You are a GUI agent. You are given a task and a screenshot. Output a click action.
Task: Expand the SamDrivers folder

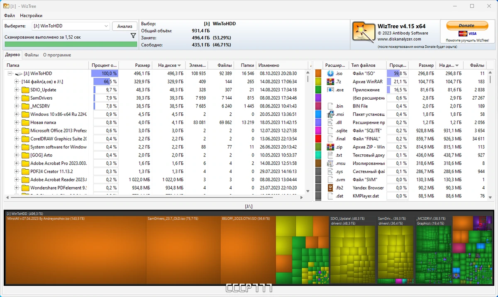(x=17, y=98)
